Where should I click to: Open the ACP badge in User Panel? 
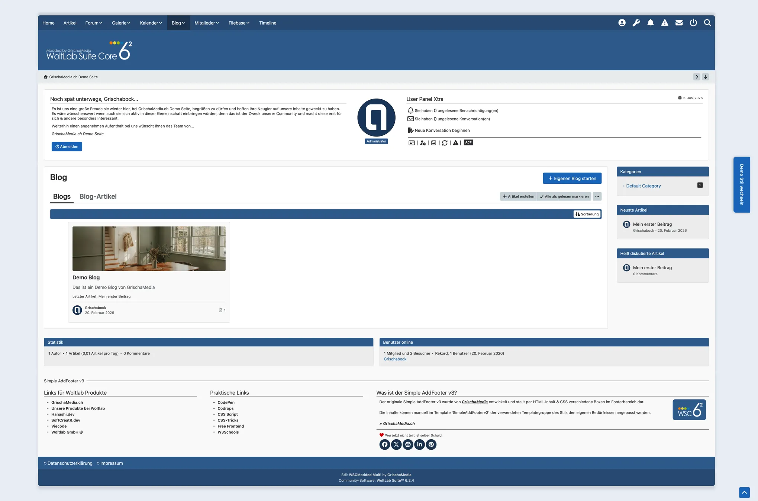pos(468,142)
